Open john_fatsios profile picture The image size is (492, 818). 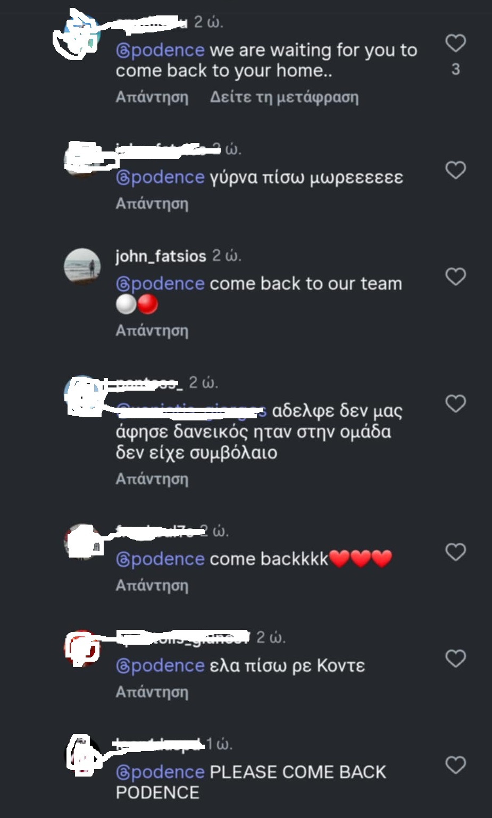(x=82, y=266)
